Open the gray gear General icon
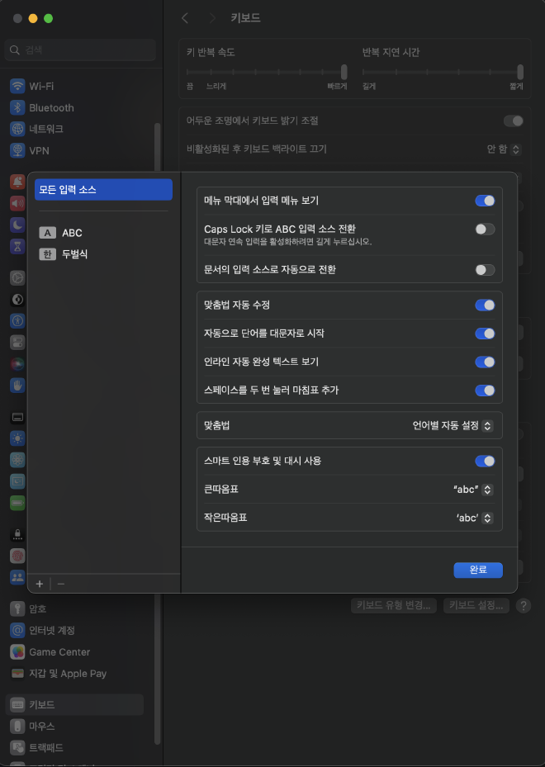The image size is (545, 767). click(17, 278)
